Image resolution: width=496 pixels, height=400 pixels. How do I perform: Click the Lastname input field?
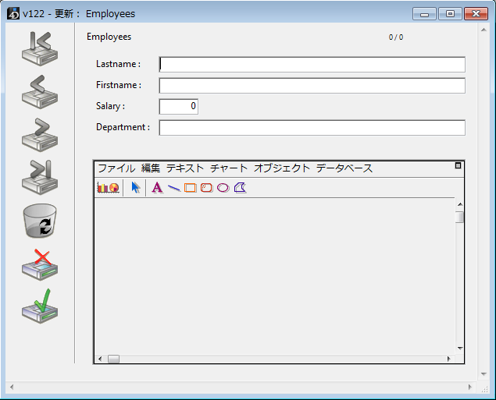(312, 65)
